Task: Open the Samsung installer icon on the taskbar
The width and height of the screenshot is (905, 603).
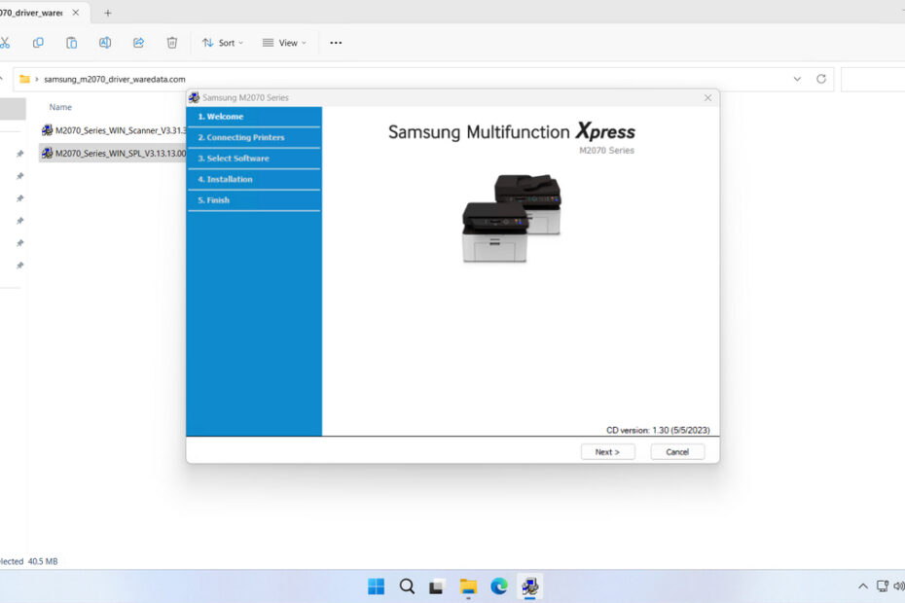Action: [x=529, y=585]
